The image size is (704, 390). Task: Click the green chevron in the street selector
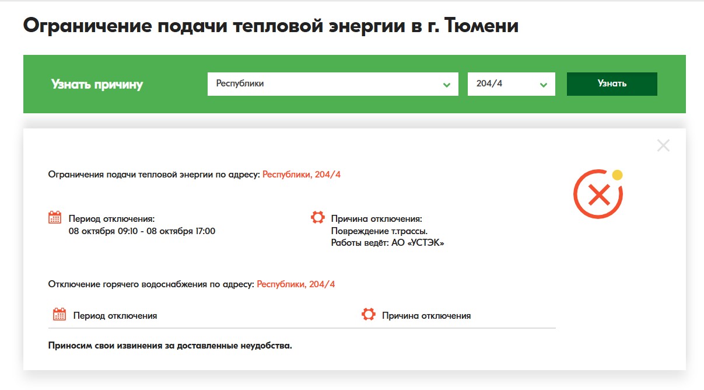point(447,85)
